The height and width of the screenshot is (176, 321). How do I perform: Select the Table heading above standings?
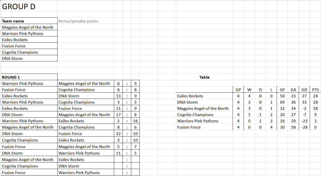pyautogui.click(x=204, y=77)
